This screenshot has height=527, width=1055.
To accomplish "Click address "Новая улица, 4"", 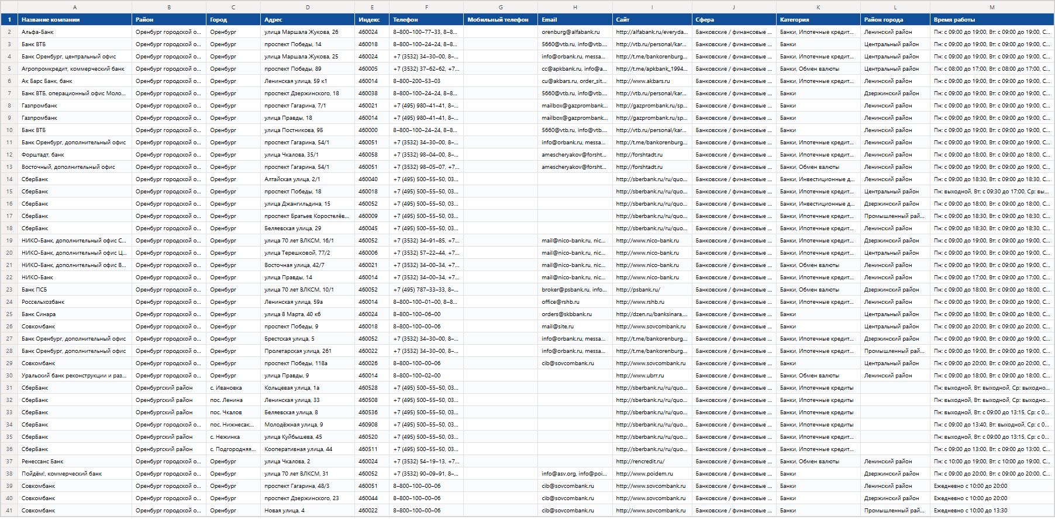I will (x=308, y=511).
